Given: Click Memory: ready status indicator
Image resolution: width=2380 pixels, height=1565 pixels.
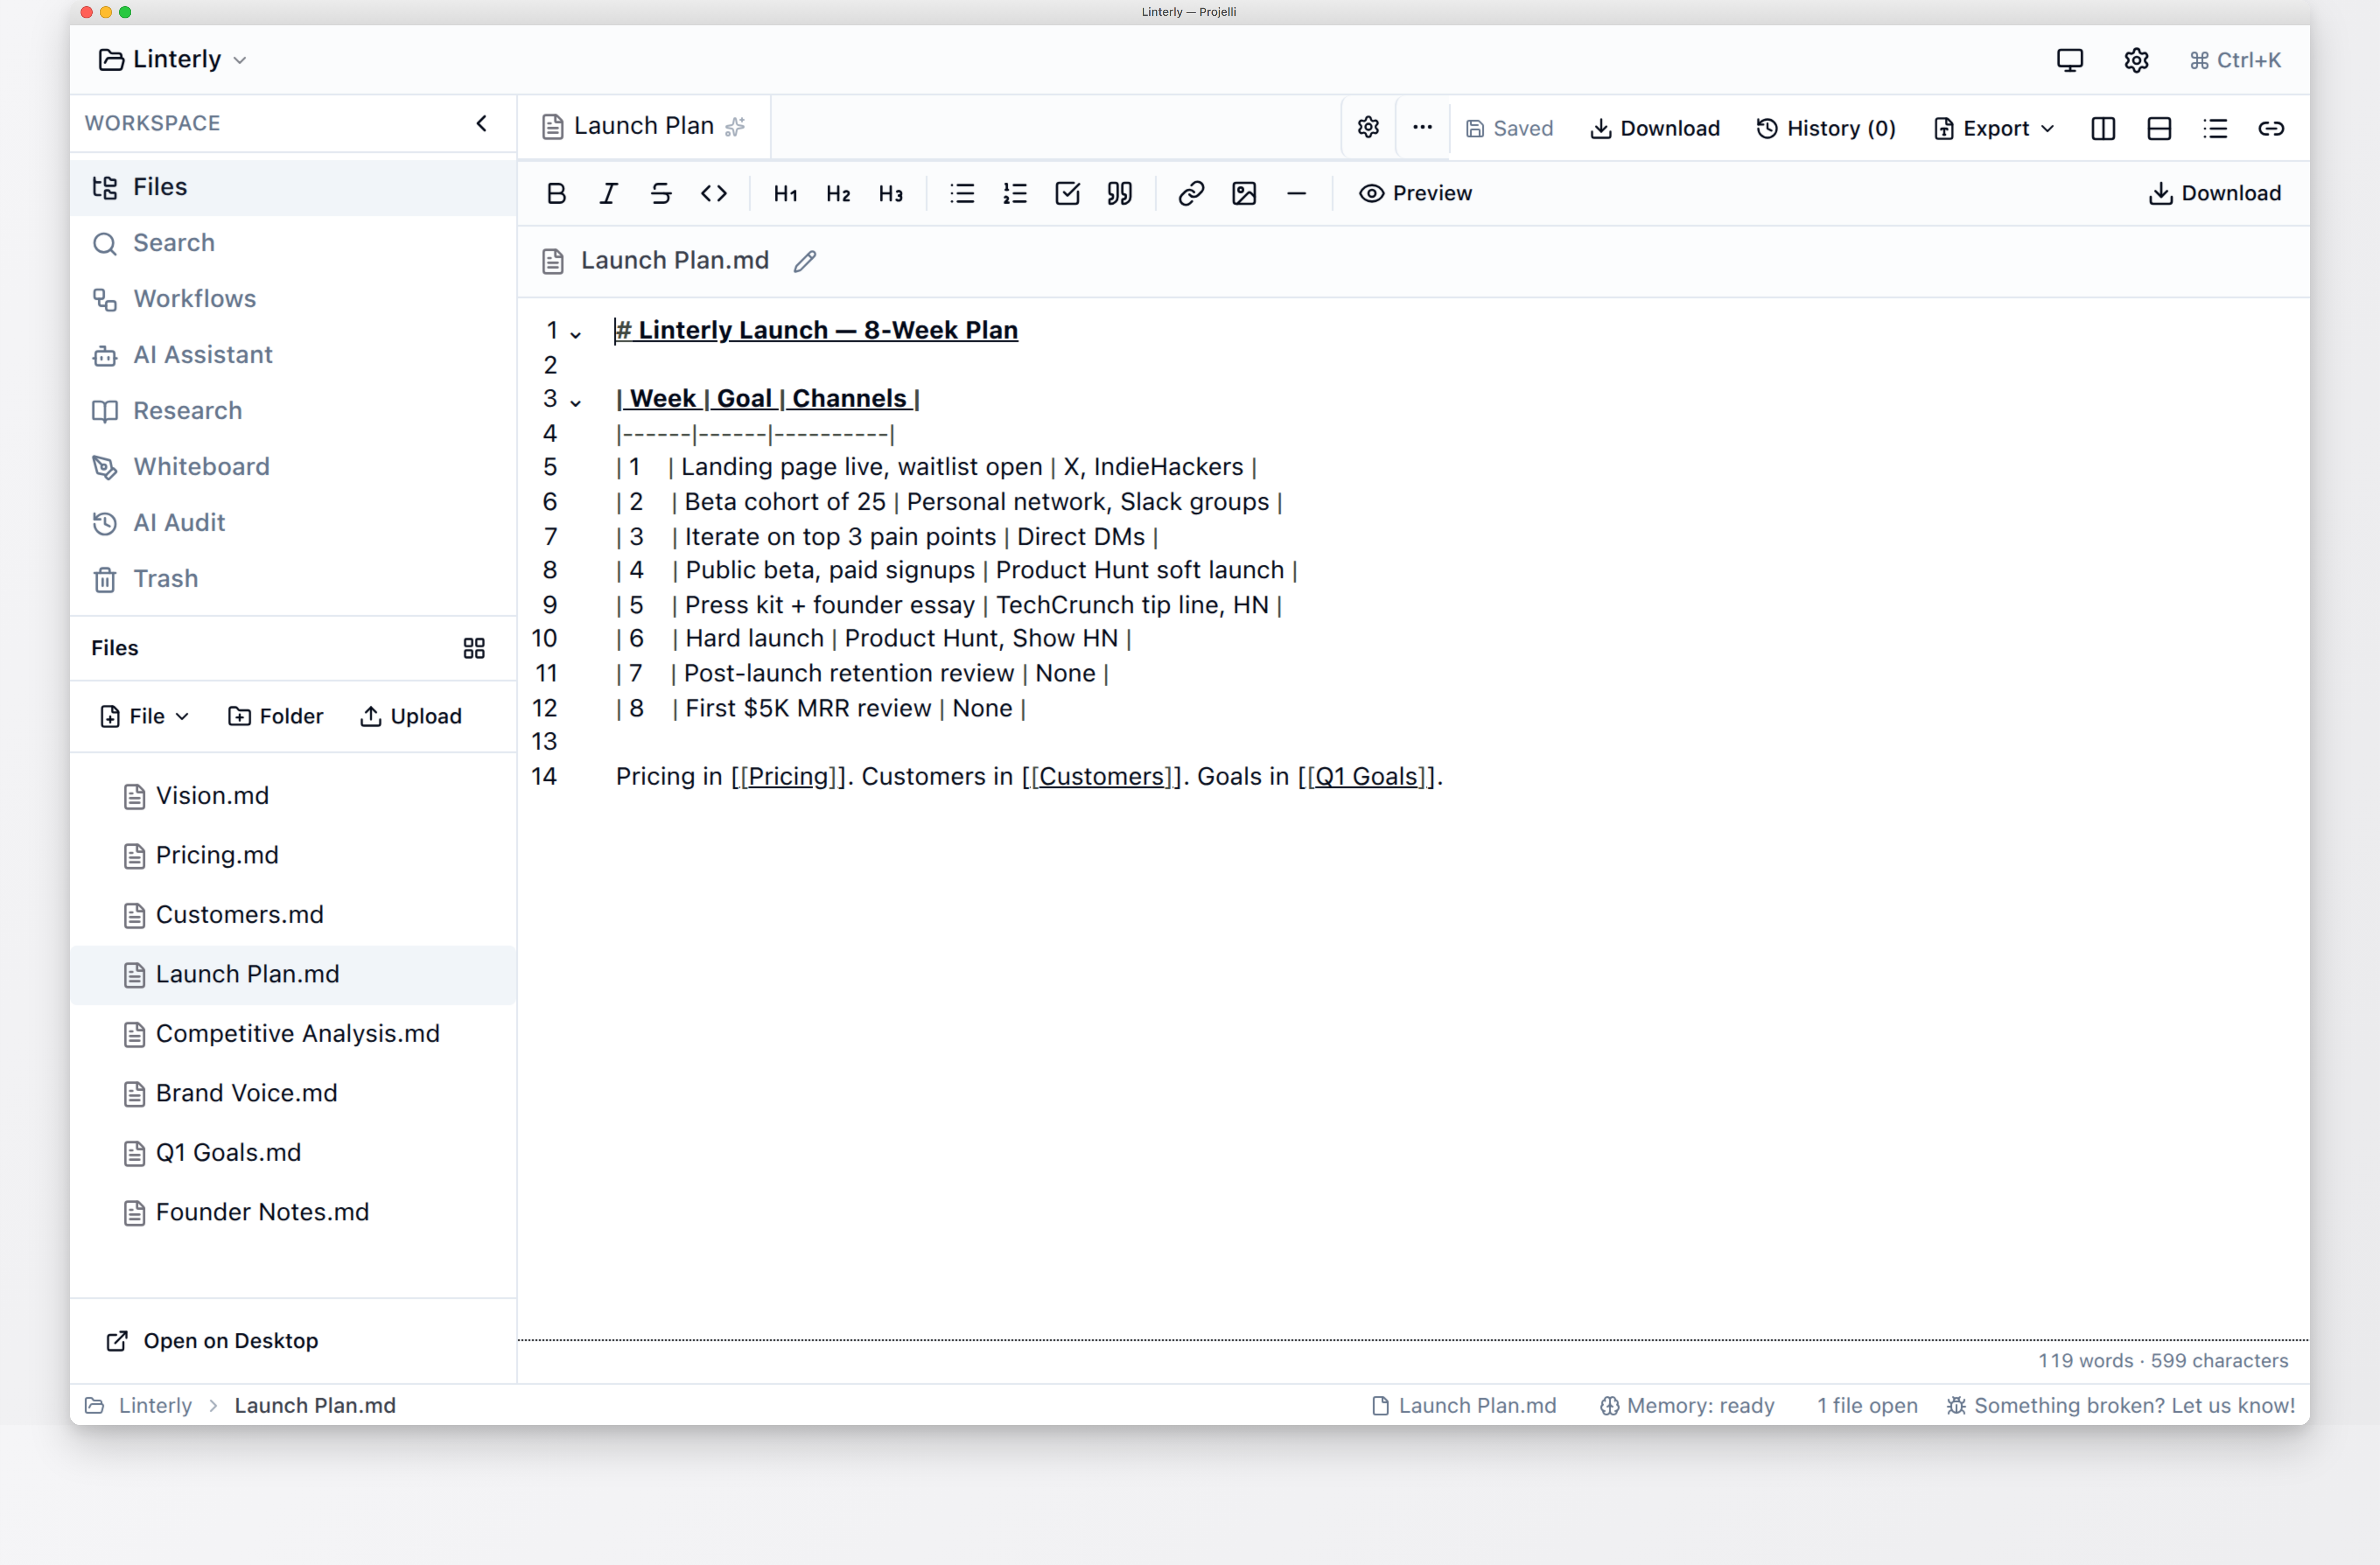Looking at the screenshot, I should pyautogui.click(x=1687, y=1405).
